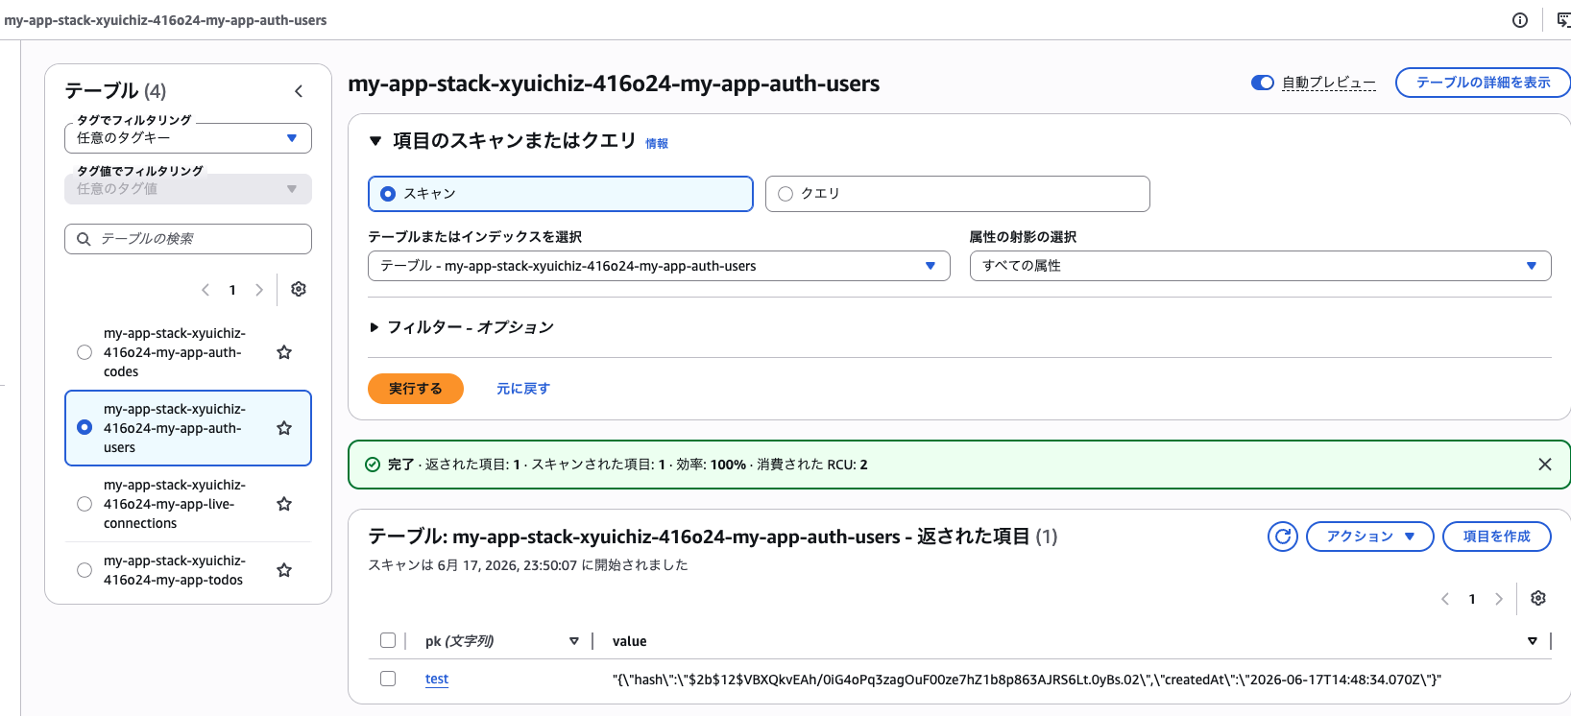Image resolution: width=1571 pixels, height=716 pixels.
Task: Select the スキャン radio option
Action: click(561, 194)
